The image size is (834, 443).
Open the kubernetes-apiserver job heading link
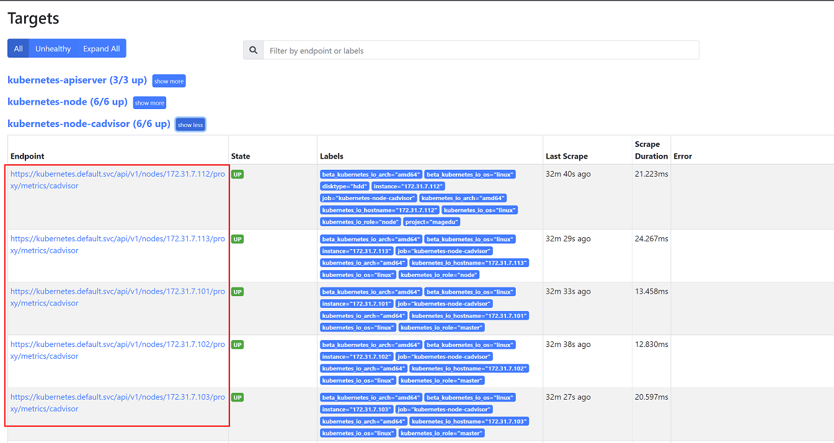click(x=77, y=80)
